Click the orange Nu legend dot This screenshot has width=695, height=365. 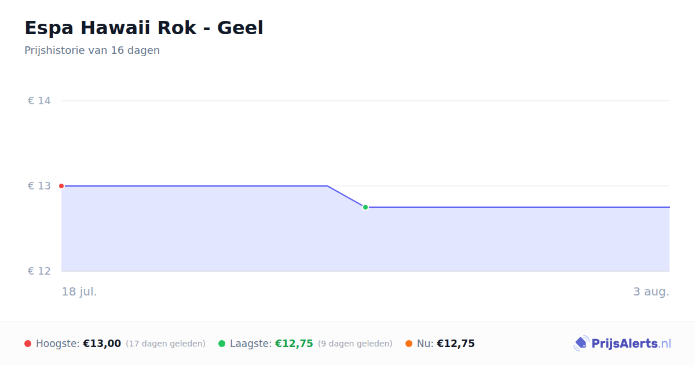tap(409, 344)
